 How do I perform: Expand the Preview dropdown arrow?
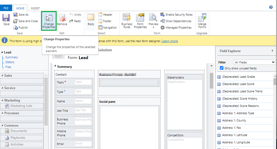click(x=153, y=28)
